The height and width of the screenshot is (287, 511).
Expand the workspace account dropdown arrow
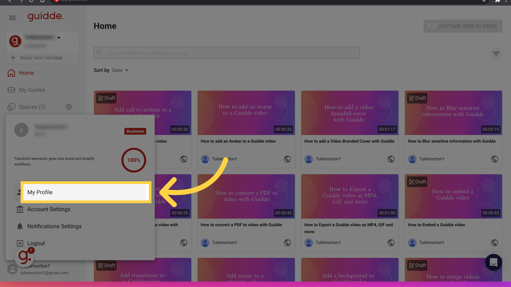point(59,38)
